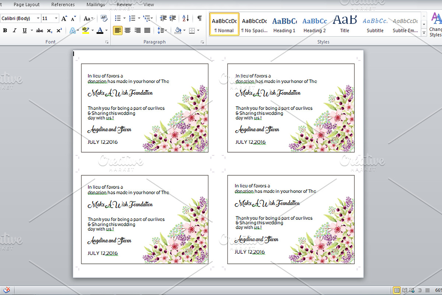442x295 pixels.
Task: Apply the Subtle Emphasis style
Action: point(405,24)
